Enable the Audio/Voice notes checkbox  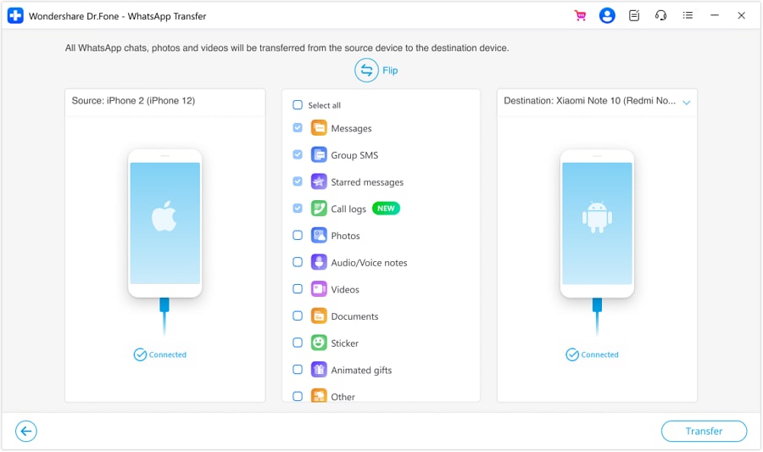pos(298,262)
